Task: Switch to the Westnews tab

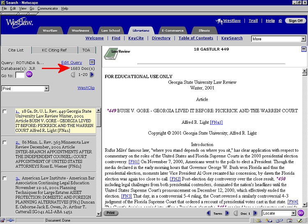Action: tap(80, 31)
